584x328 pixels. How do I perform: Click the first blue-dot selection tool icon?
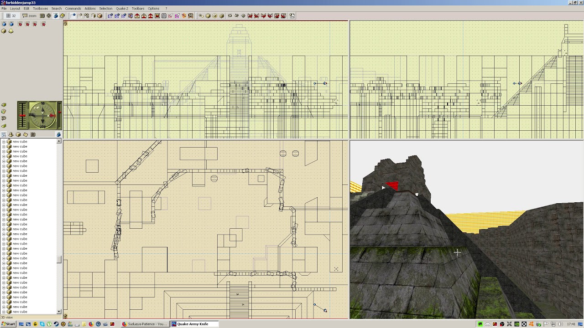(x=73, y=15)
